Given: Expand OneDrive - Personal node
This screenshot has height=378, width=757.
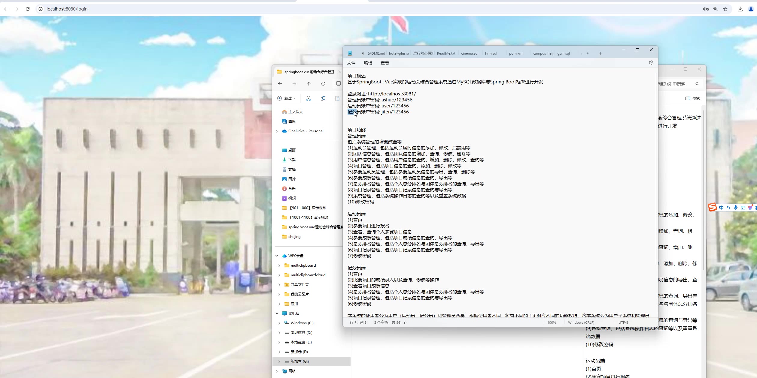Looking at the screenshot, I should pyautogui.click(x=277, y=131).
